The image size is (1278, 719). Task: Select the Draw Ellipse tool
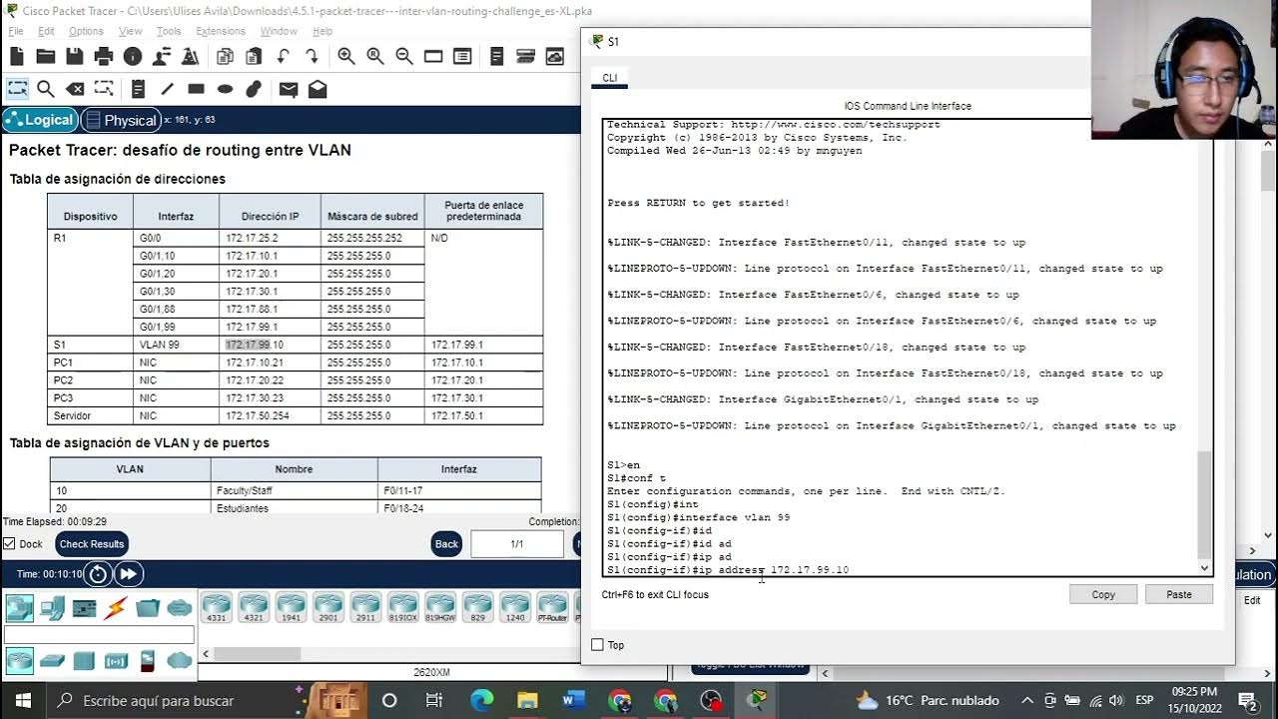[x=225, y=89]
